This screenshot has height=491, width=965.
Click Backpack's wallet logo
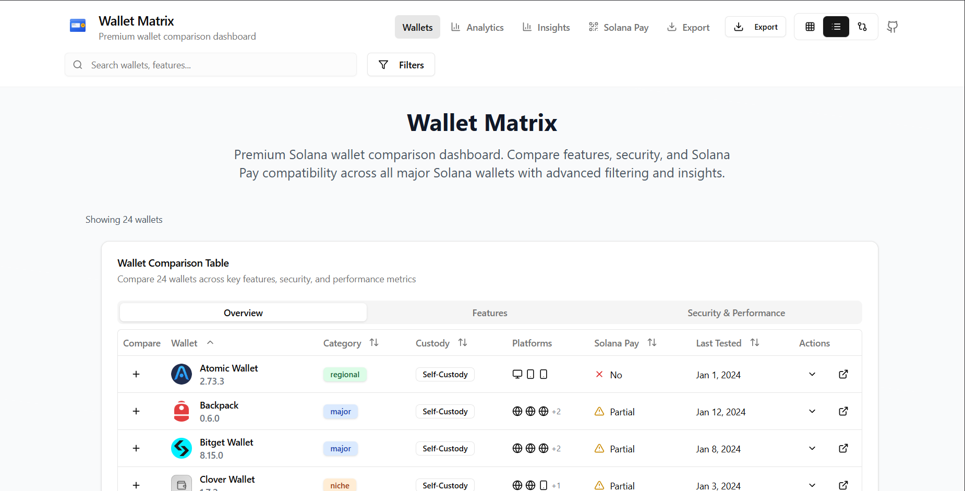coord(181,411)
